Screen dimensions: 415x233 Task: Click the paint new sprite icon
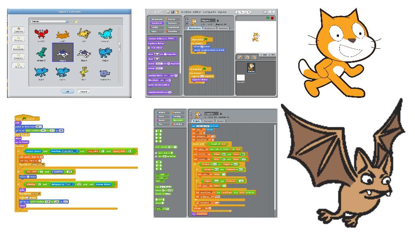click(x=240, y=57)
